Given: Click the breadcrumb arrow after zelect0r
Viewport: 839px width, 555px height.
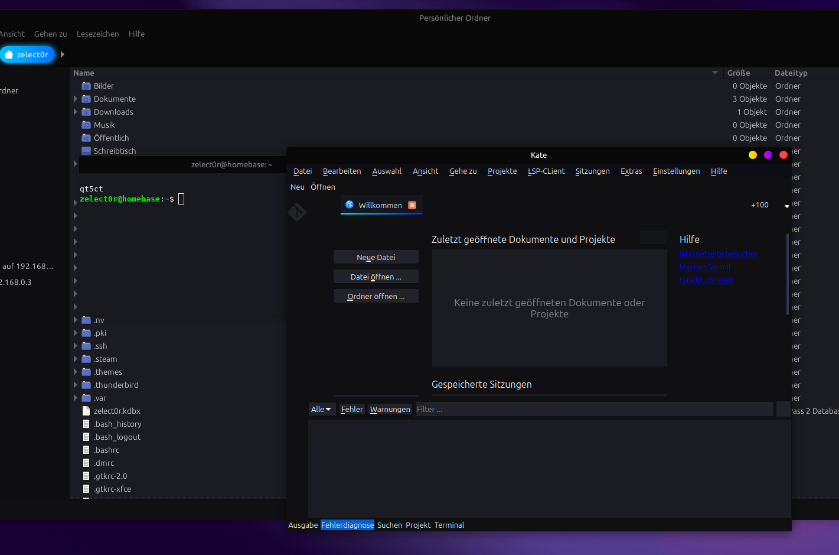Looking at the screenshot, I should [x=63, y=54].
